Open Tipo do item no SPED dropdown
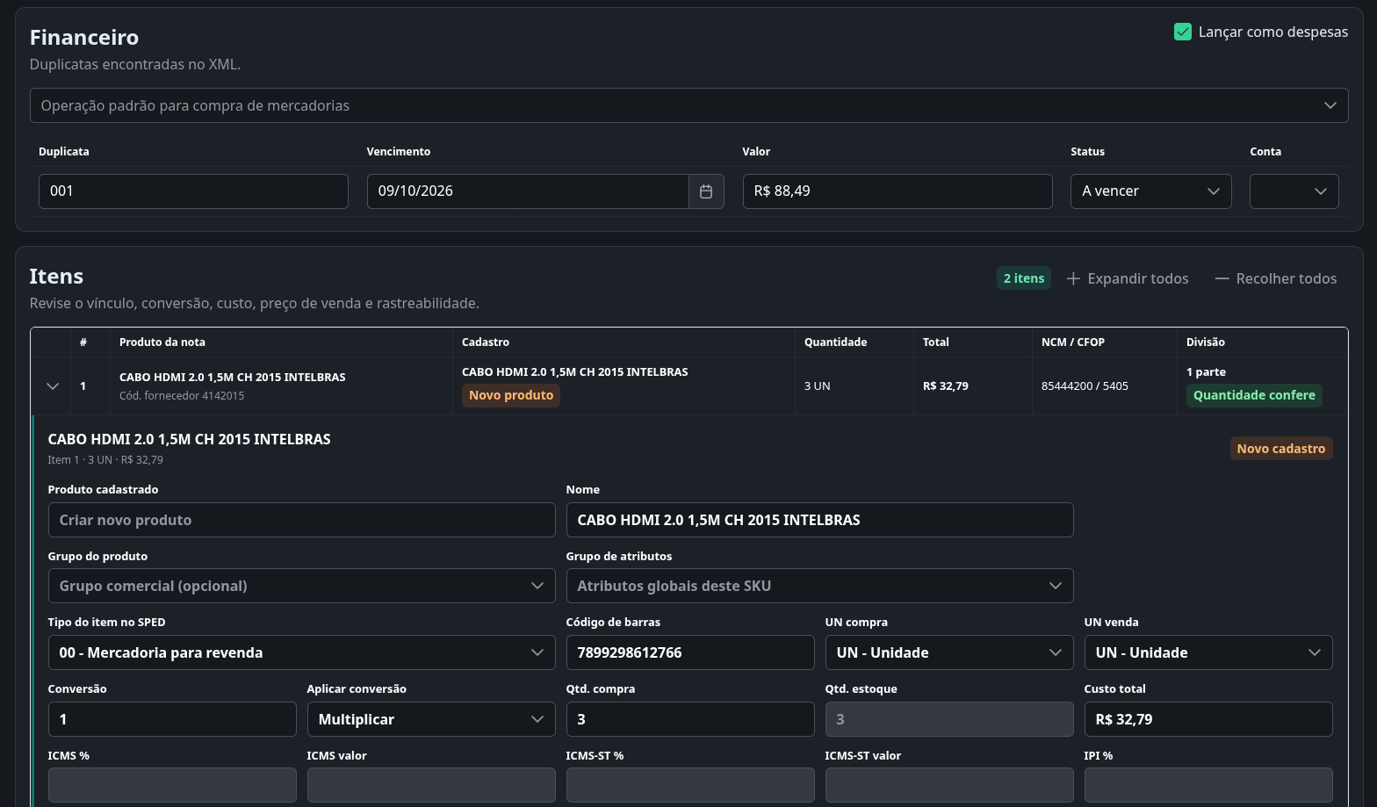Viewport: 1377px width, 807px height. [301, 652]
